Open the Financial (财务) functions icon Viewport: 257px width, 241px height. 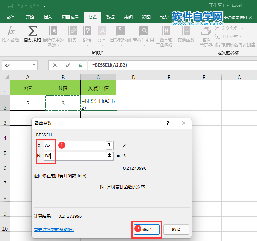72,31
